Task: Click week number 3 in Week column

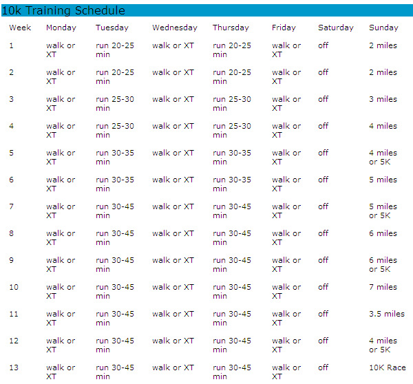Action: (x=11, y=99)
